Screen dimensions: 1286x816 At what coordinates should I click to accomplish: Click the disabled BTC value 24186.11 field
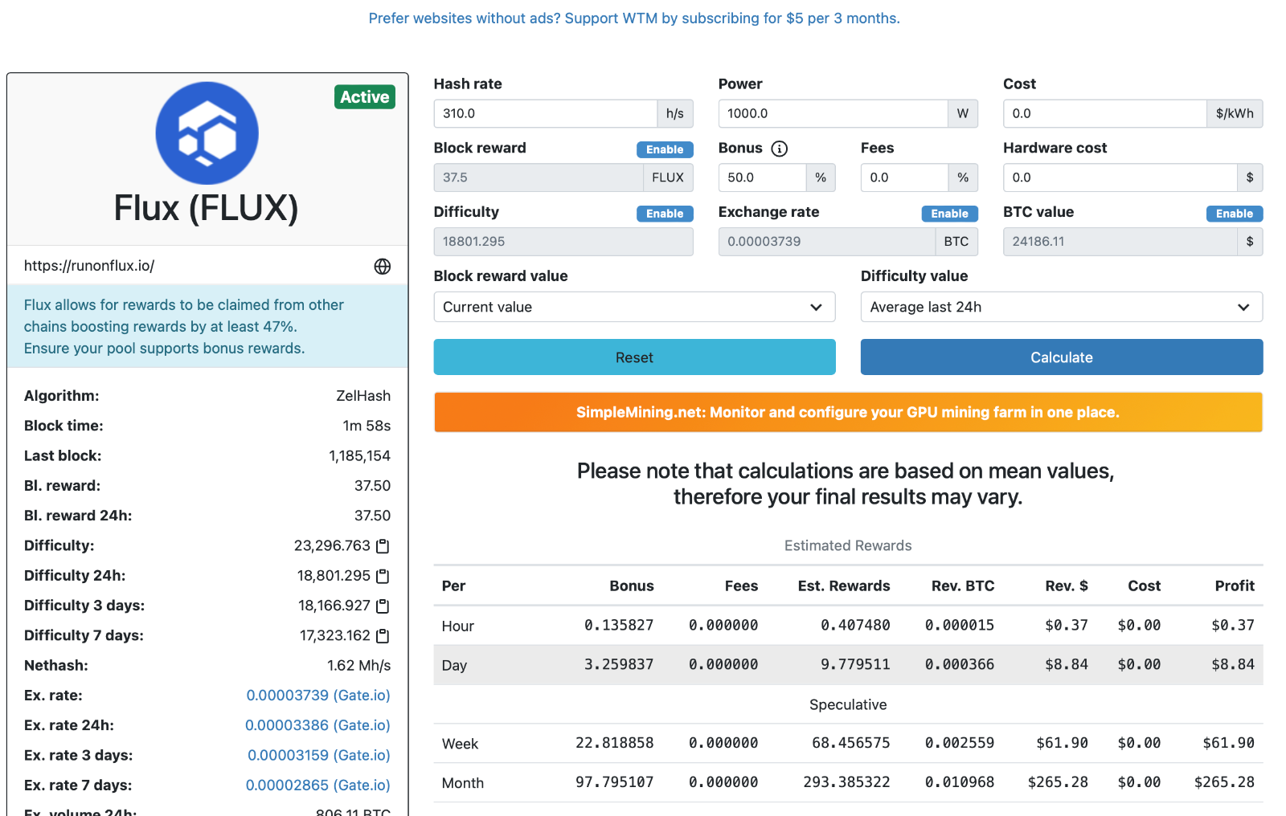pos(1120,242)
